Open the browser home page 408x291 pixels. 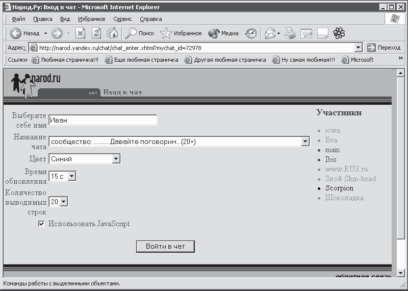pos(112,33)
